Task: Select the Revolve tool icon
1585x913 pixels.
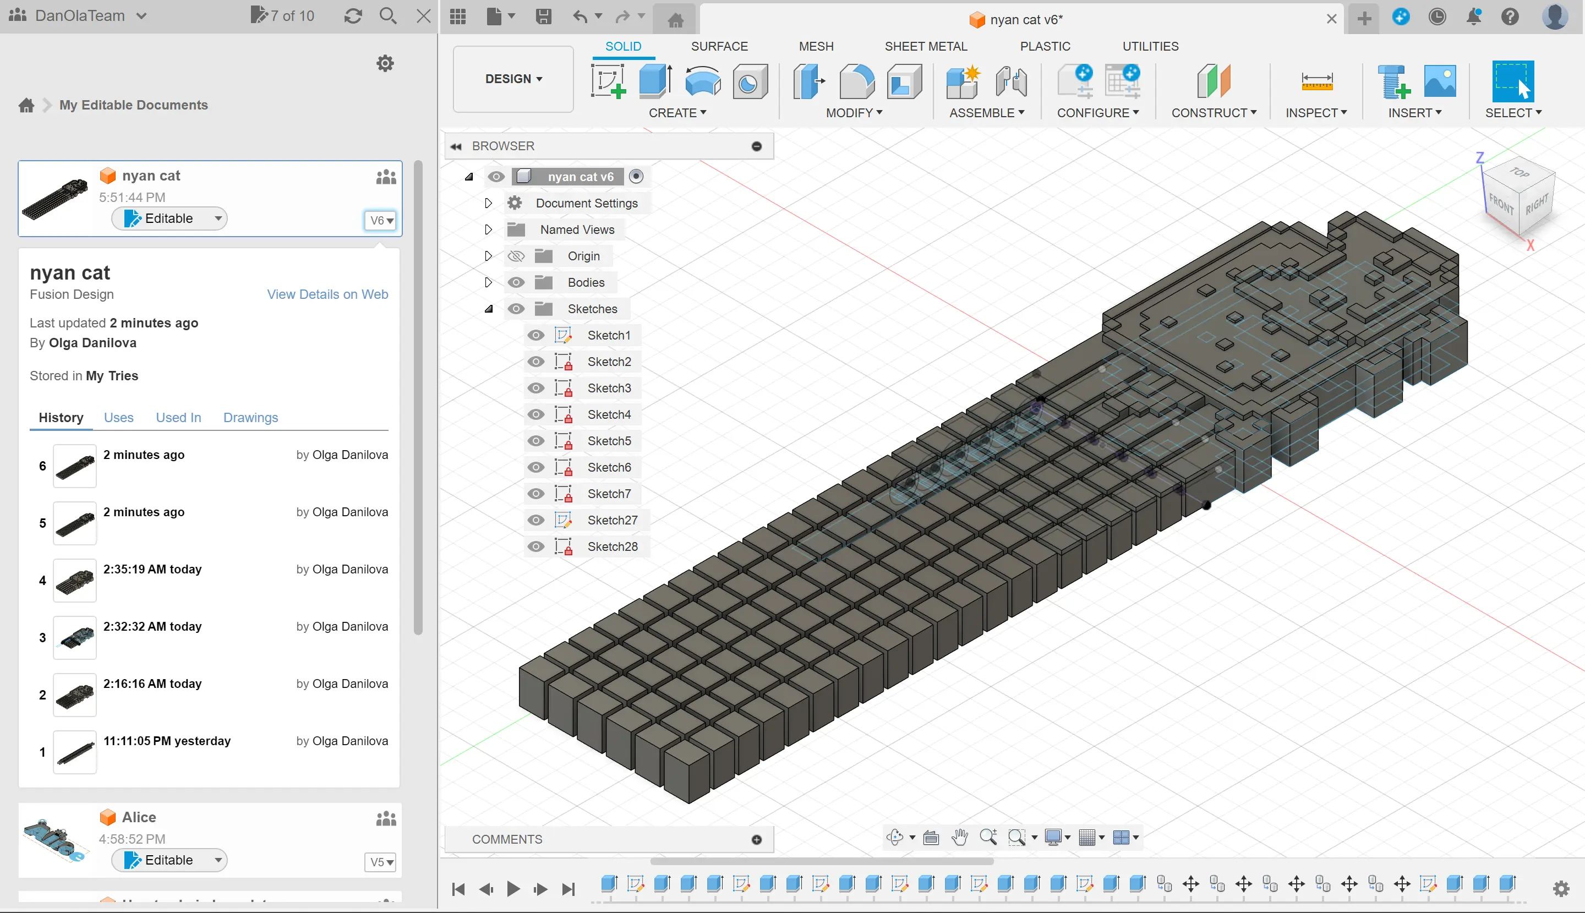Action: 702,81
